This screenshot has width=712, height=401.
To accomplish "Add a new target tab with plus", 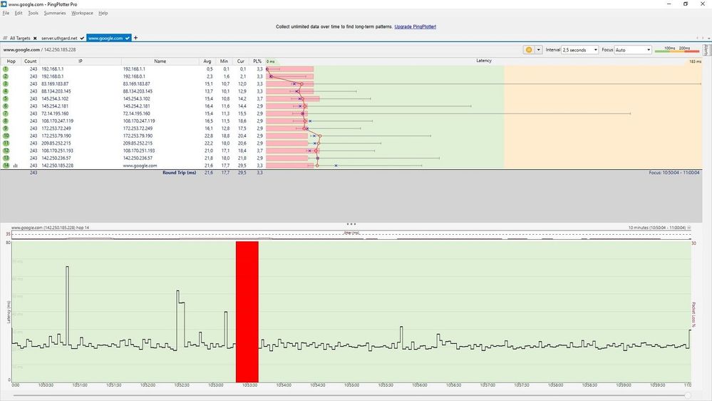I will [x=135, y=38].
